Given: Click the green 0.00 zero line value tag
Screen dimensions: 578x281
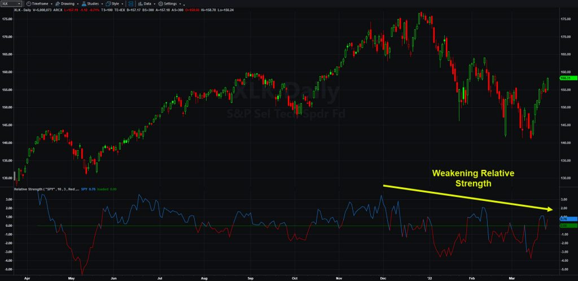Looking at the screenshot, I should pyautogui.click(x=568, y=225).
